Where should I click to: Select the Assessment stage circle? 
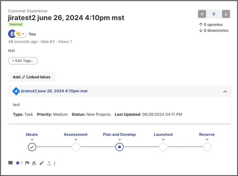pyautogui.click(x=76, y=147)
